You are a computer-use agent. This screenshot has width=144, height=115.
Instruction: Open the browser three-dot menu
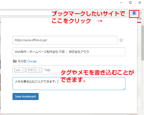click(141, 13)
